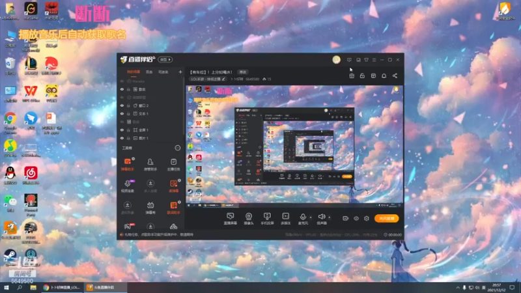The width and height of the screenshot is (521, 293).
Task: Click the 麦克风 microphone icon
Action: click(x=303, y=217)
